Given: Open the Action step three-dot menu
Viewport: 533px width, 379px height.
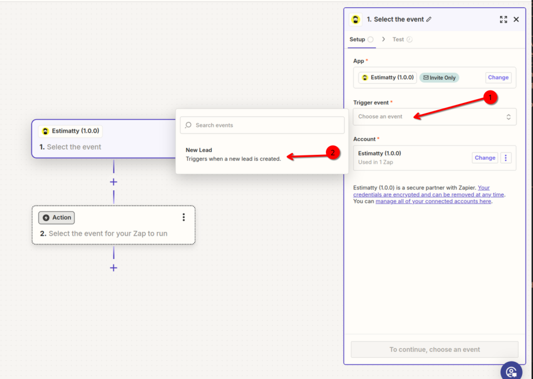Looking at the screenshot, I should tap(184, 217).
